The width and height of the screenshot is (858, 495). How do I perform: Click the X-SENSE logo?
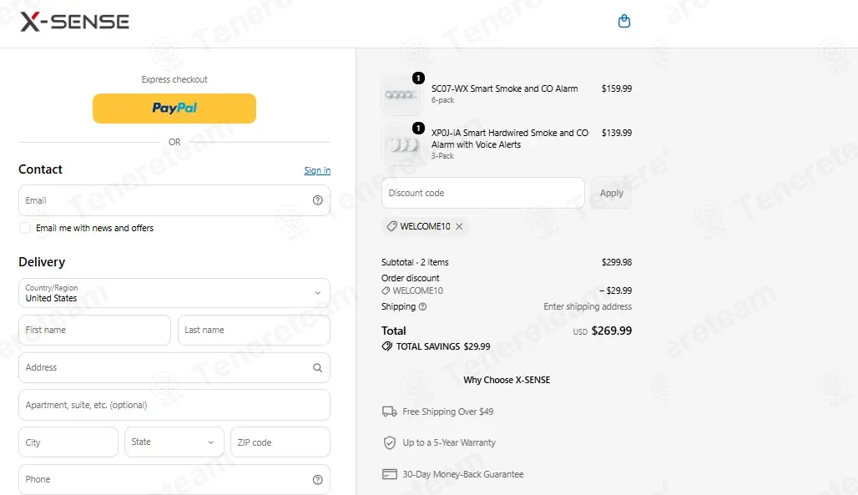point(74,22)
